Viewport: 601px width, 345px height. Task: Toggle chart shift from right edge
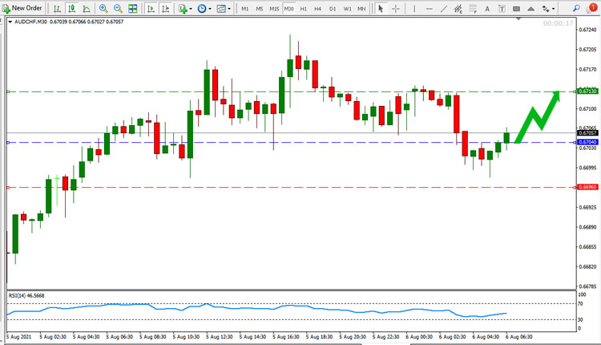[166, 9]
